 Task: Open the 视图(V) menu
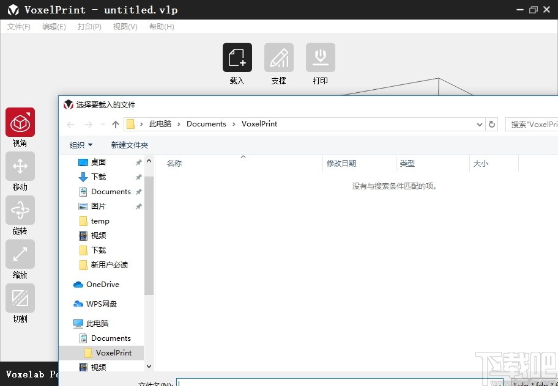click(125, 27)
